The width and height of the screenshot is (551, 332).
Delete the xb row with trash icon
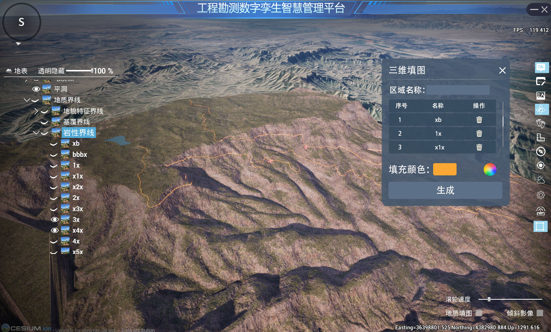coord(479,120)
